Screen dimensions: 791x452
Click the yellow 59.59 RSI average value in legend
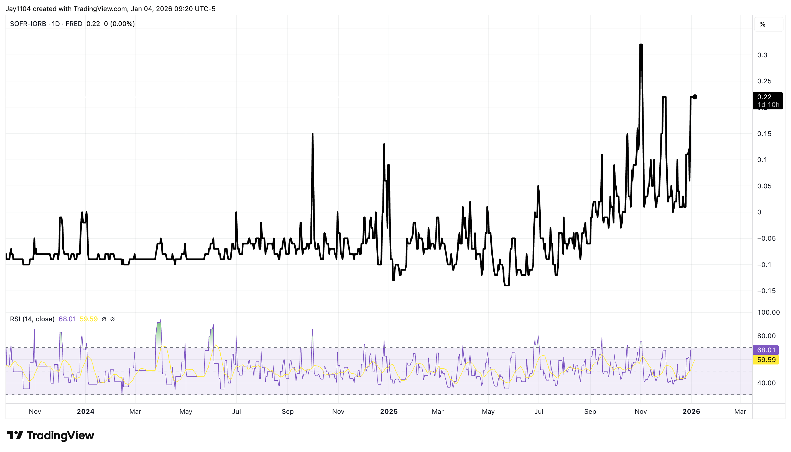[x=88, y=319]
